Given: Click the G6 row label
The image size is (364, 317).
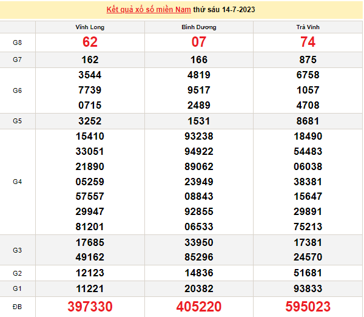Looking at the screenshot, I should pos(18,90).
